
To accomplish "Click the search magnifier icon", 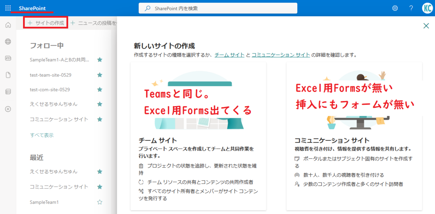I will [148, 8].
